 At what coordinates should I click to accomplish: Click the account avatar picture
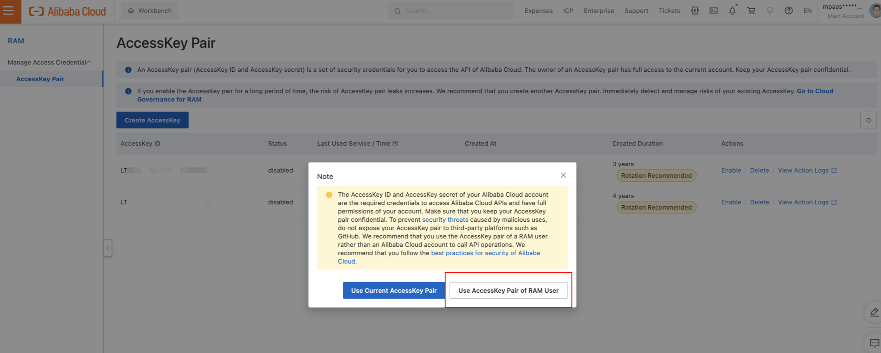pos(876,11)
